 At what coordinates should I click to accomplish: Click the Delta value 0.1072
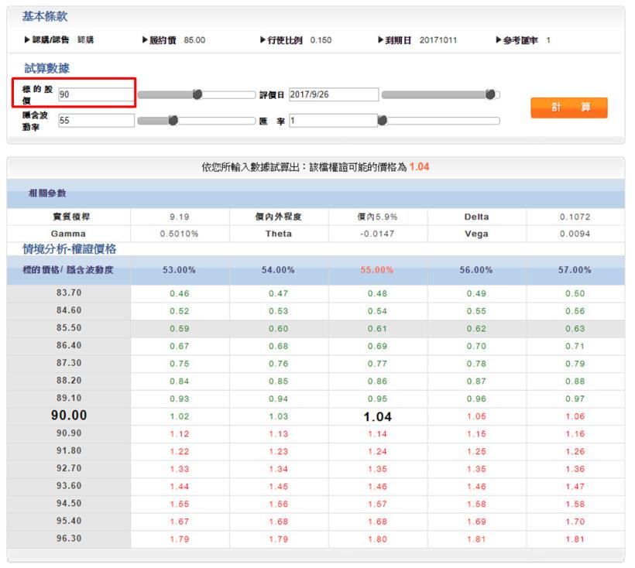tap(575, 217)
